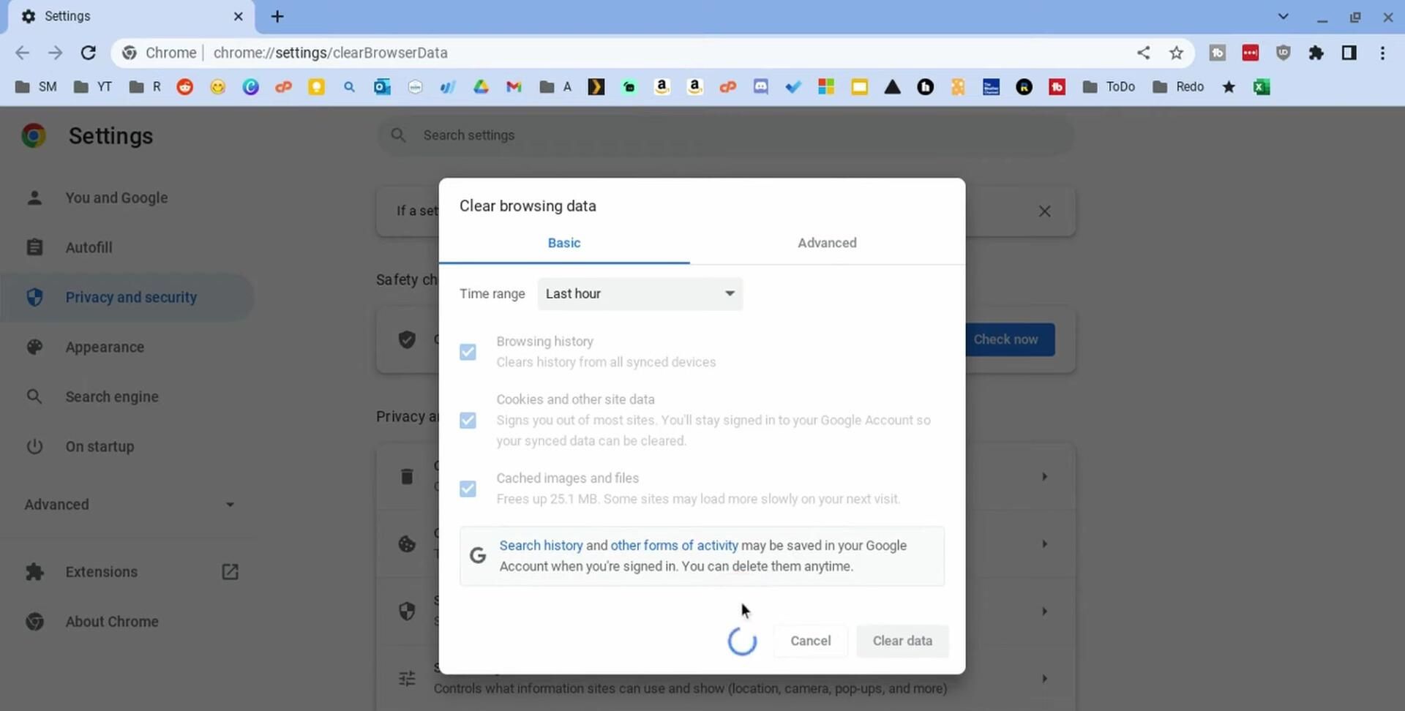Image resolution: width=1405 pixels, height=711 pixels.
Task: Open the tab search chevron
Action: tap(1283, 16)
